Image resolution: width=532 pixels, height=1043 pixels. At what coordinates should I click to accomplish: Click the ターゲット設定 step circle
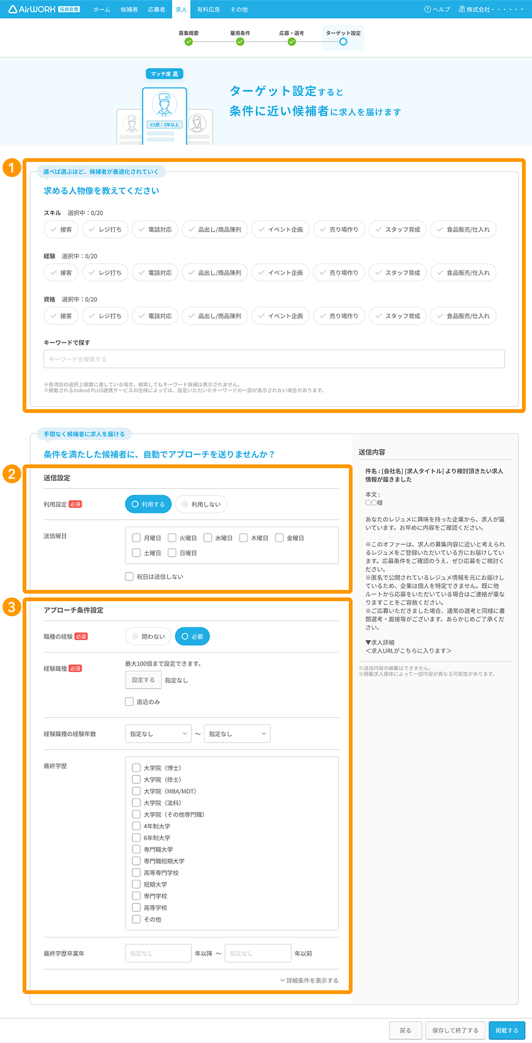tap(343, 42)
